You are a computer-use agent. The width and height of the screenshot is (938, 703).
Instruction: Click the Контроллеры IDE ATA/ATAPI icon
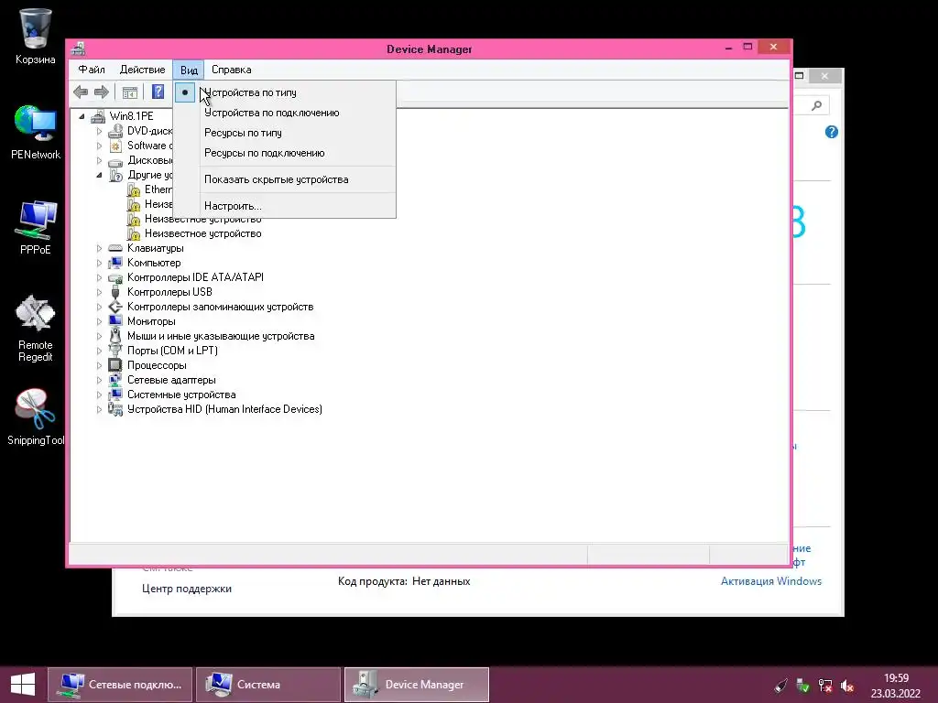tap(115, 277)
